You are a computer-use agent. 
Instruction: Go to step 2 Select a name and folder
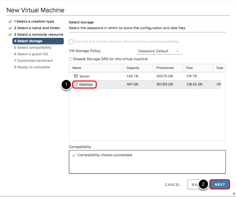pos(37,28)
